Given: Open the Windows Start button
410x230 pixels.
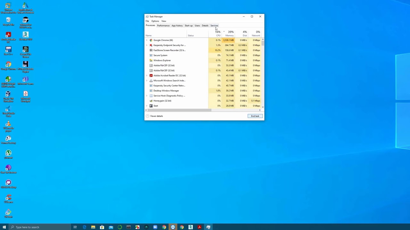Looking at the screenshot, I should click(4, 227).
